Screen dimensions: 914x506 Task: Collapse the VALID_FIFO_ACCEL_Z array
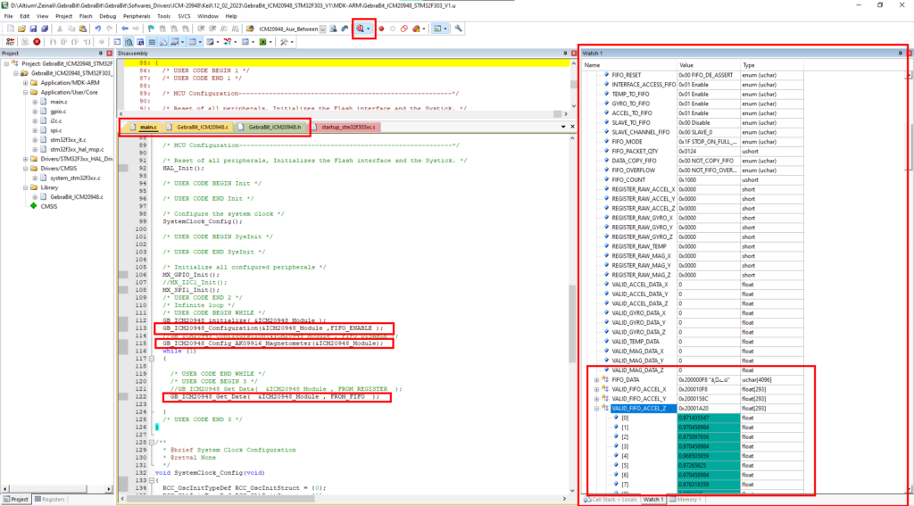pos(596,408)
